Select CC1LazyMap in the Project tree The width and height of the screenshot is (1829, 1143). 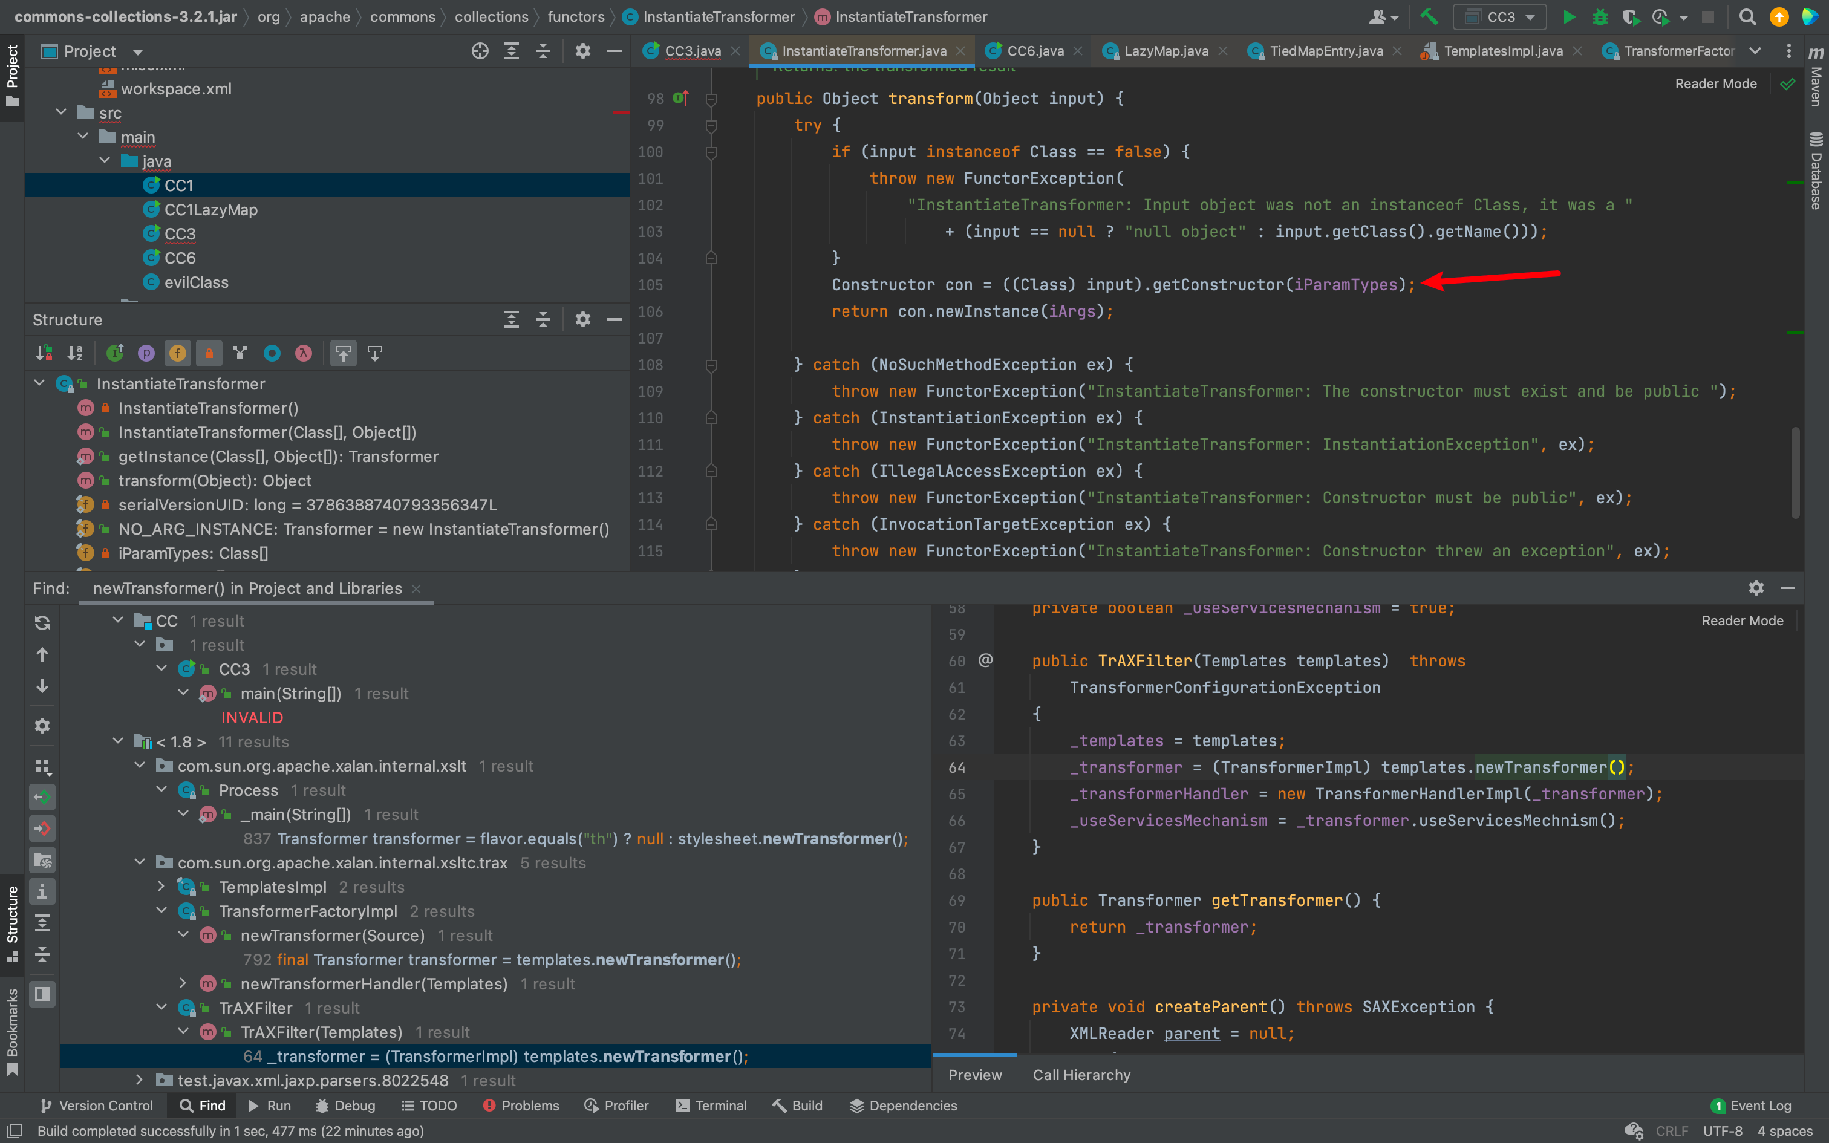point(211,209)
